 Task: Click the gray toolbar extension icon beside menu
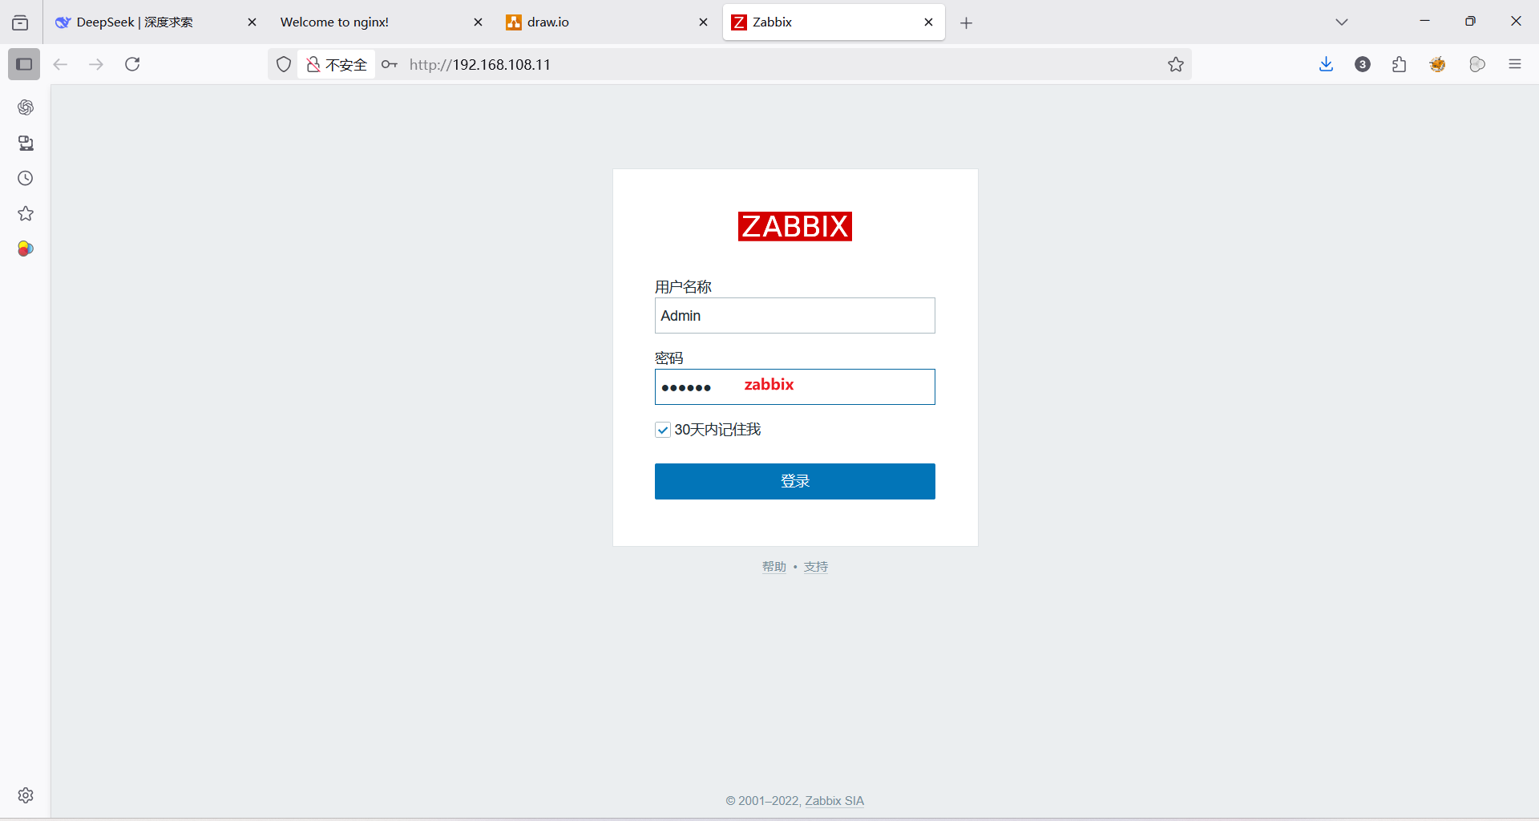[1477, 64]
